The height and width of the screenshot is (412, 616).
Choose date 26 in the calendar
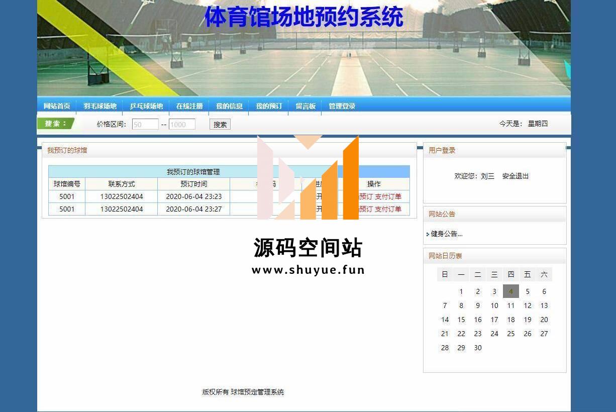pos(528,334)
